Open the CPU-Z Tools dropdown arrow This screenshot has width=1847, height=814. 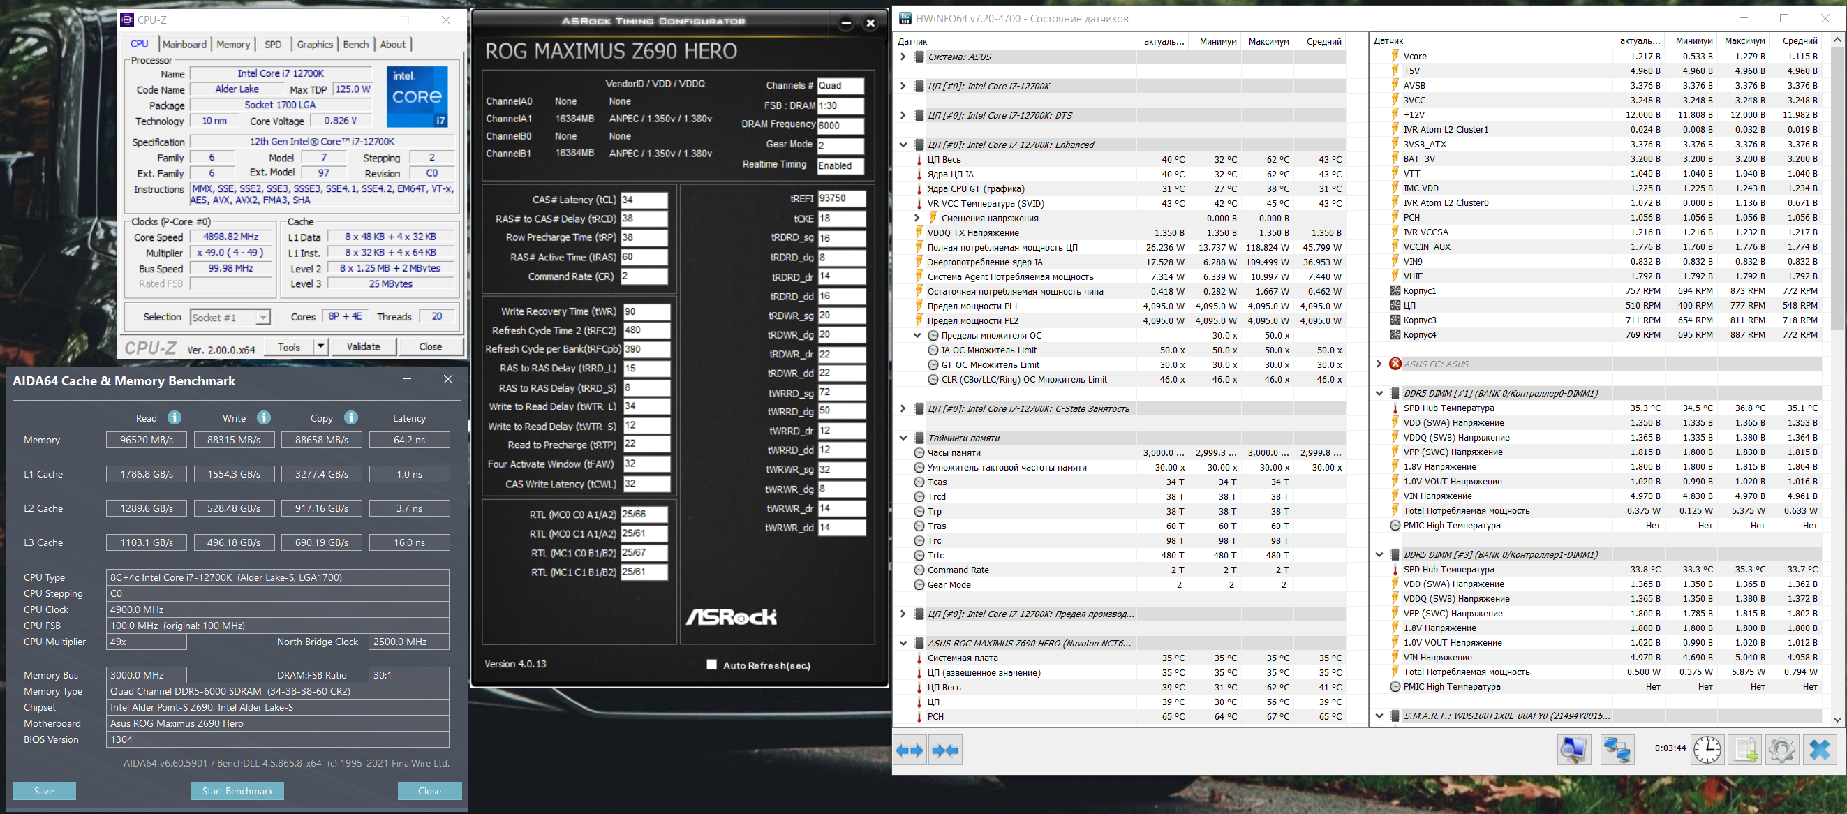click(x=320, y=346)
